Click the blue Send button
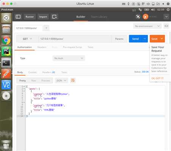The width and height of the screenshot is (171, 151). point(135,39)
